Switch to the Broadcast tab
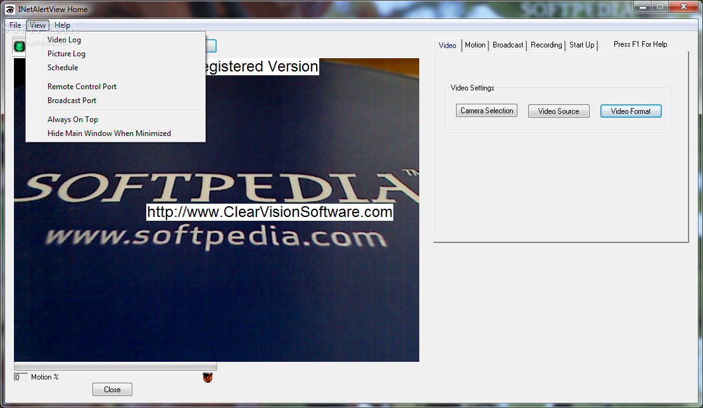 pos(507,45)
